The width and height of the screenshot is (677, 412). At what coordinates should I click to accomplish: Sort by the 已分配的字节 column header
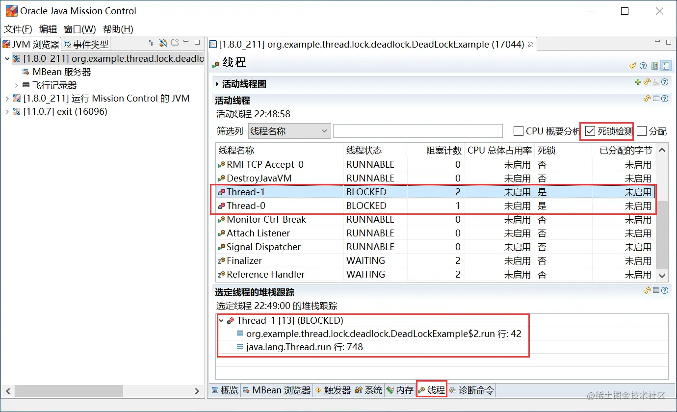pyautogui.click(x=625, y=151)
